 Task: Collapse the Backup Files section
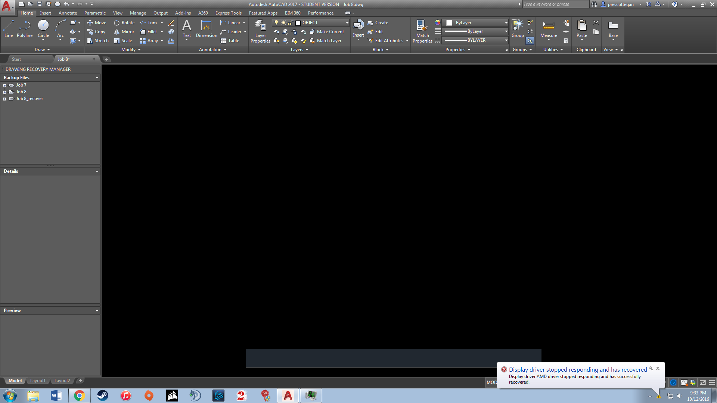[97, 78]
